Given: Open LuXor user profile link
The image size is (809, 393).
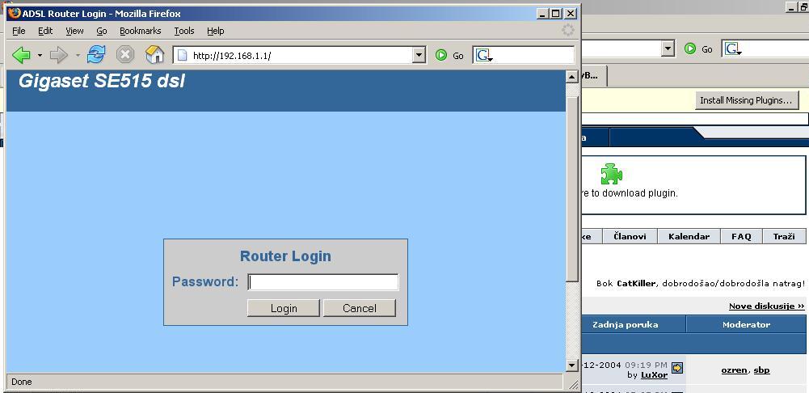Looking at the screenshot, I should pyautogui.click(x=654, y=375).
